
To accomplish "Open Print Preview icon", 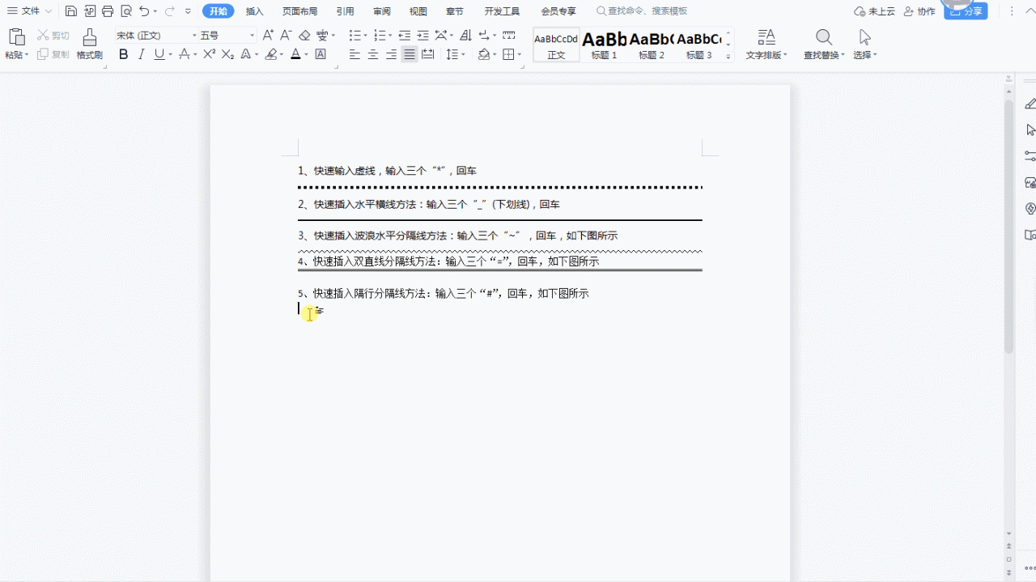I will [125, 11].
